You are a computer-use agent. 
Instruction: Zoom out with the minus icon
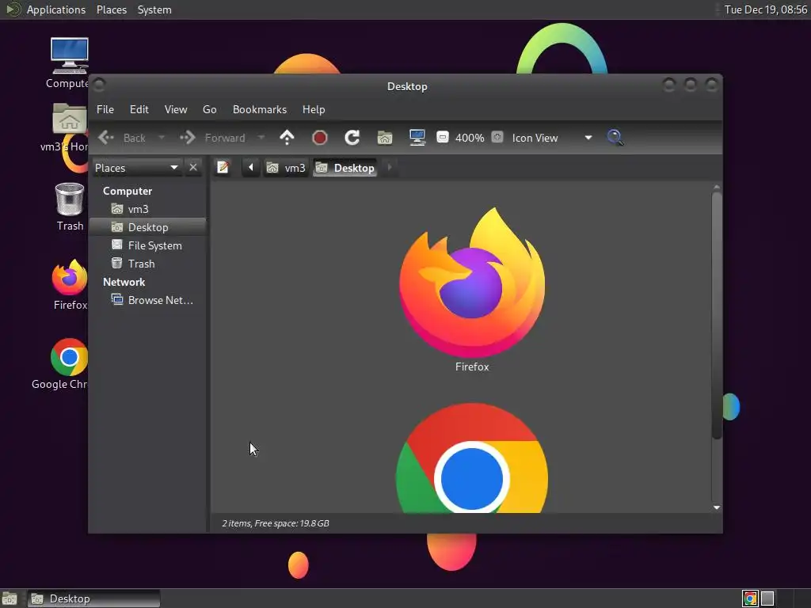pyautogui.click(x=443, y=138)
